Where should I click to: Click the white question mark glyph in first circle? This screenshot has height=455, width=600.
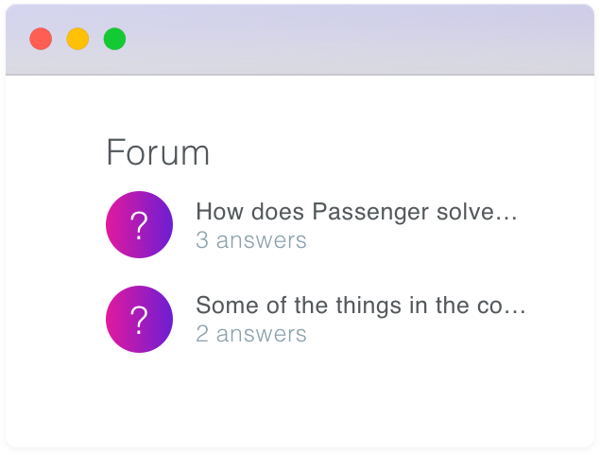point(139,226)
